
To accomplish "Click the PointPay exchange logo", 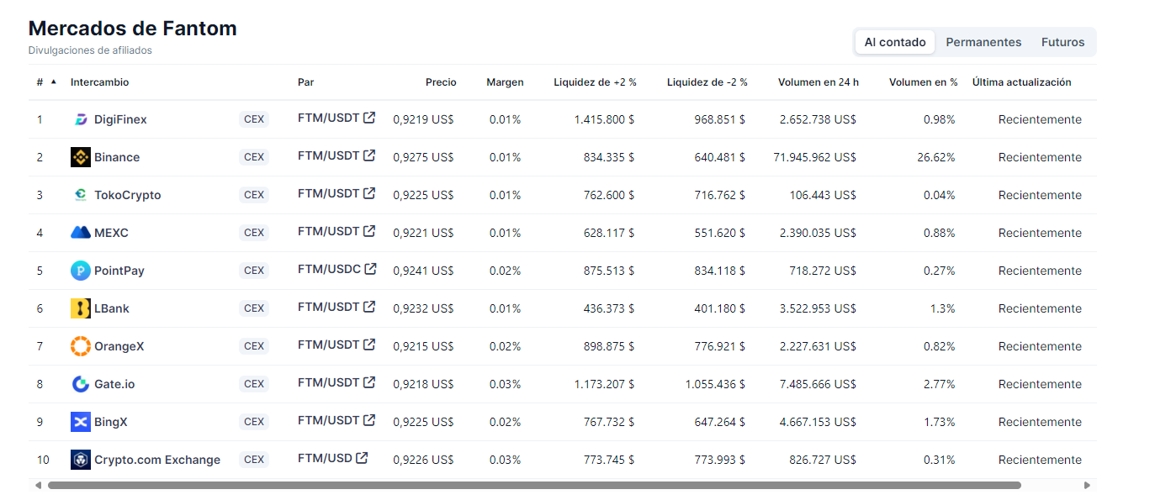I will (81, 271).
